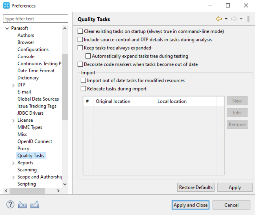Viewport: 255px width, 215px height.
Task: Click Apply and Close
Action: coord(190,205)
